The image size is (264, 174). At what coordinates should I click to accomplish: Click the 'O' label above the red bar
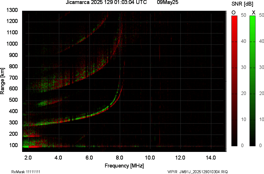point(233,13)
